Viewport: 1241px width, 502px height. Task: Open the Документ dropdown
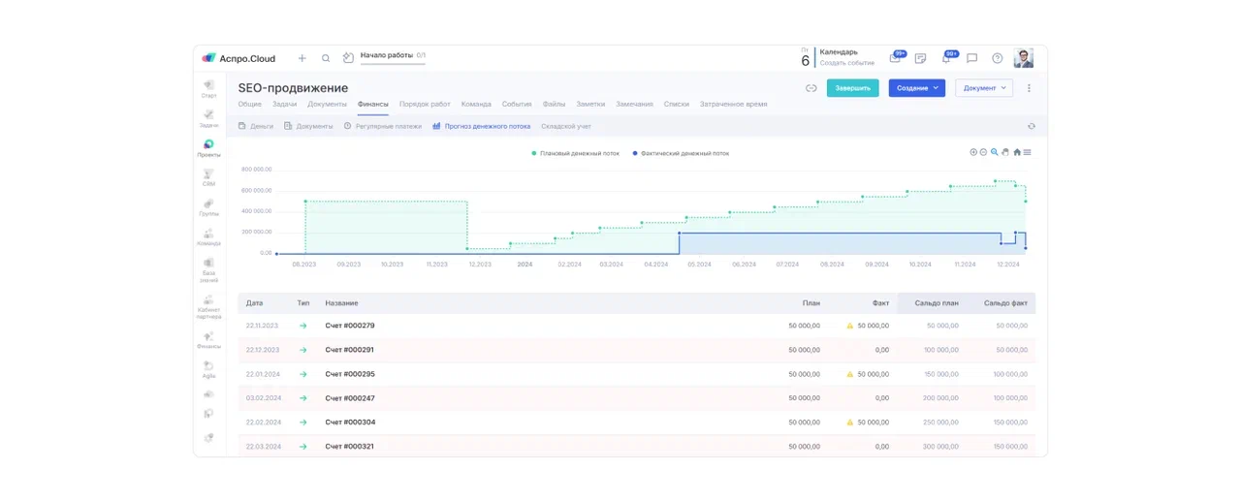[984, 88]
